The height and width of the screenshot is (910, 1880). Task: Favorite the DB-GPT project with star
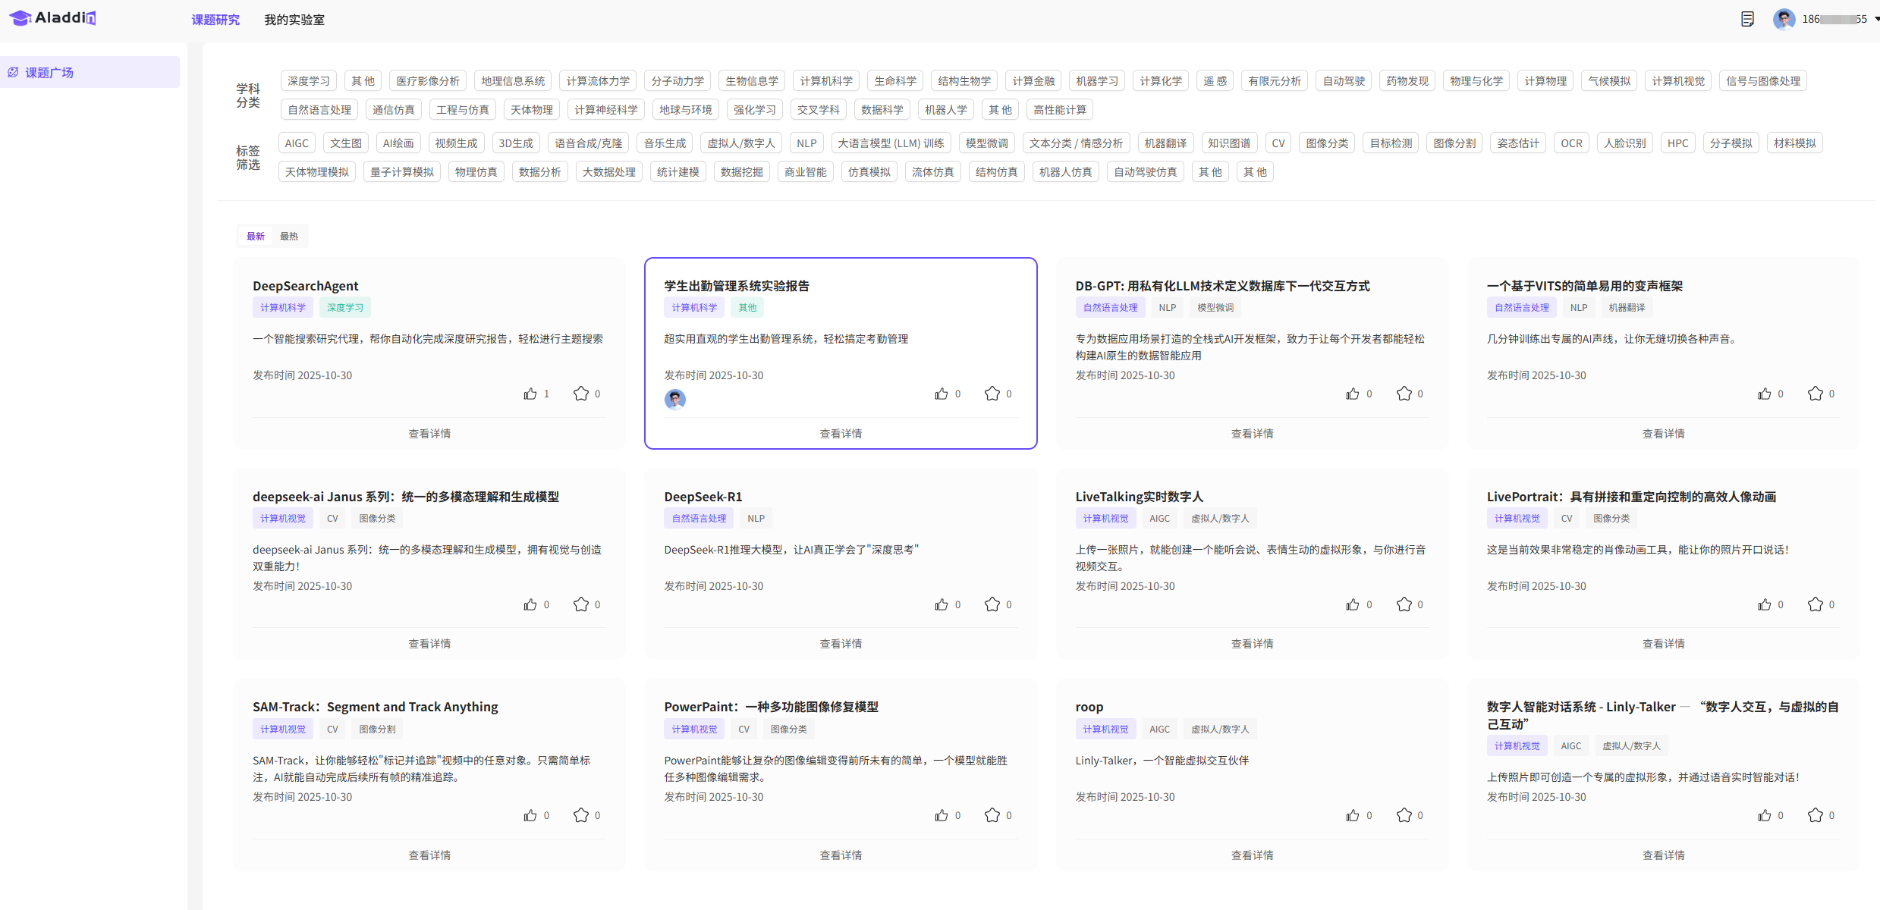pyautogui.click(x=1404, y=394)
